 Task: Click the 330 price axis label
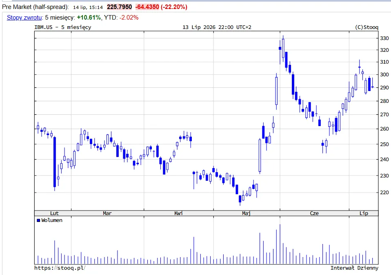point(384,38)
